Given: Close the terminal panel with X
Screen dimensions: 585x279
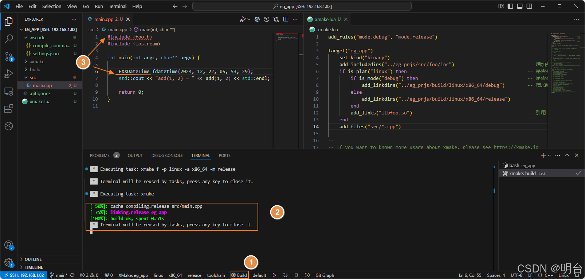Looking at the screenshot, I should pos(577,155).
